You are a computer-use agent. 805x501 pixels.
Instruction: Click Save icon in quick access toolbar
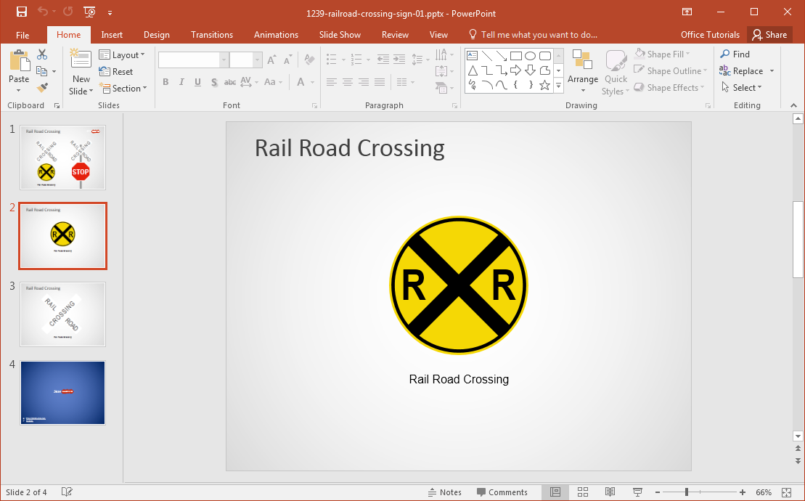tap(22, 12)
